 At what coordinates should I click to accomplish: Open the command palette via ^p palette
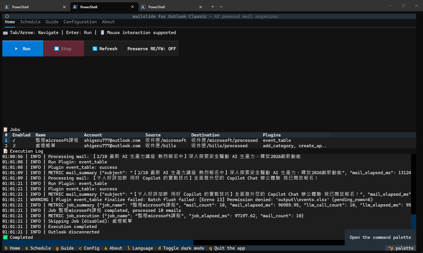[x=401, y=248]
